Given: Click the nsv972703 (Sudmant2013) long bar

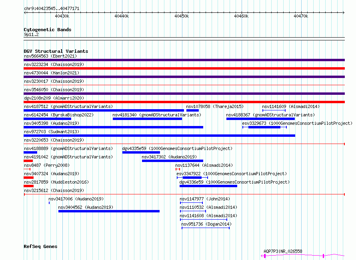Looking at the screenshot, I should (159, 136).
